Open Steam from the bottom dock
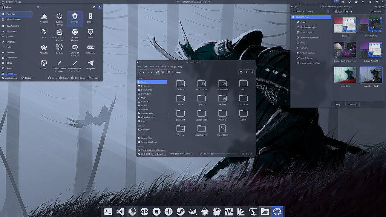386x217 pixels. click(181, 212)
